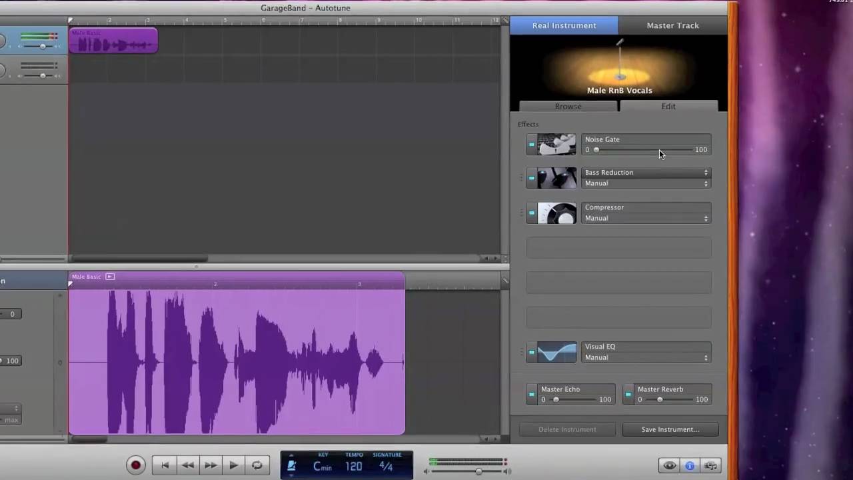Screen dimensions: 853x480
Task: Click the Noise Gate effect thumbnail
Action: pyautogui.click(x=556, y=145)
